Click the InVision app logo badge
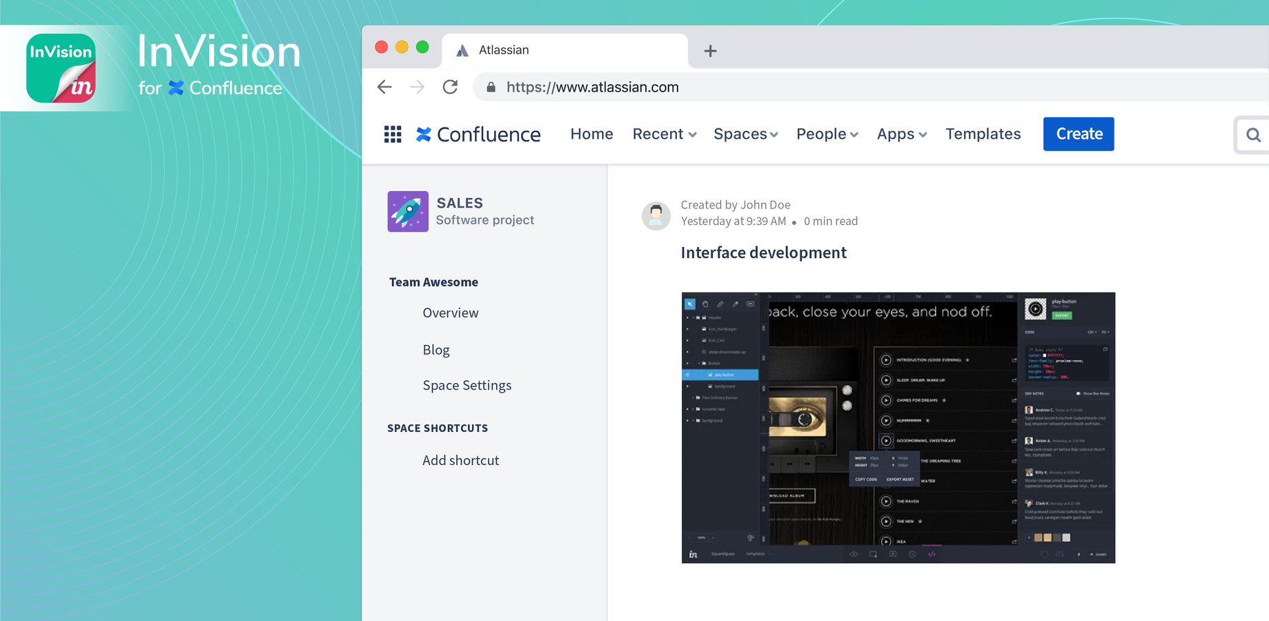The image size is (1269, 621). [x=61, y=68]
